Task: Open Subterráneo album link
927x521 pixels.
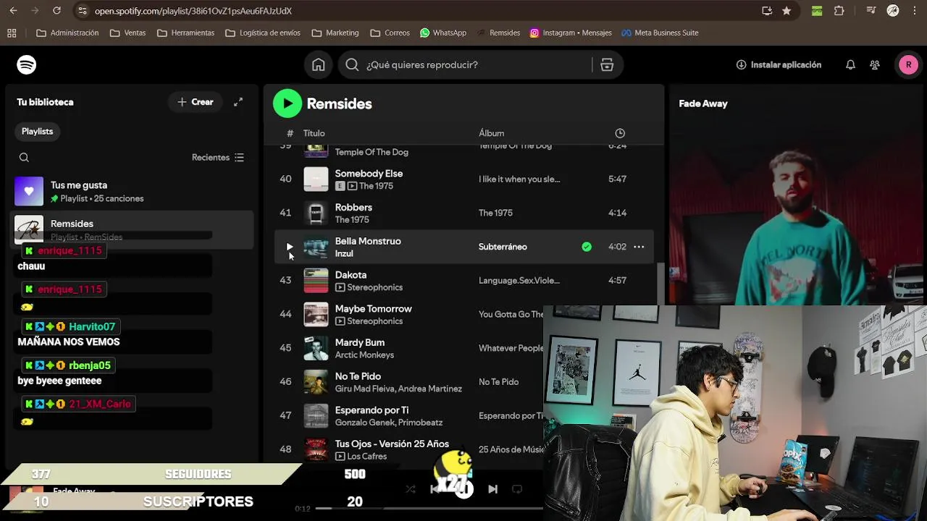Action: (503, 247)
